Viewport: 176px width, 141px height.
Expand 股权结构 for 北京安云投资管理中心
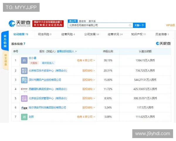coord(89,98)
